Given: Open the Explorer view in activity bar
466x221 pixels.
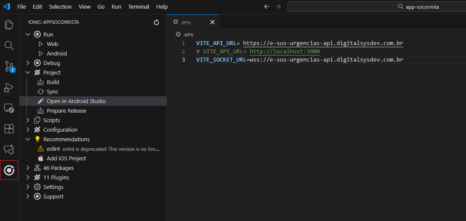Looking at the screenshot, I should tap(9, 25).
